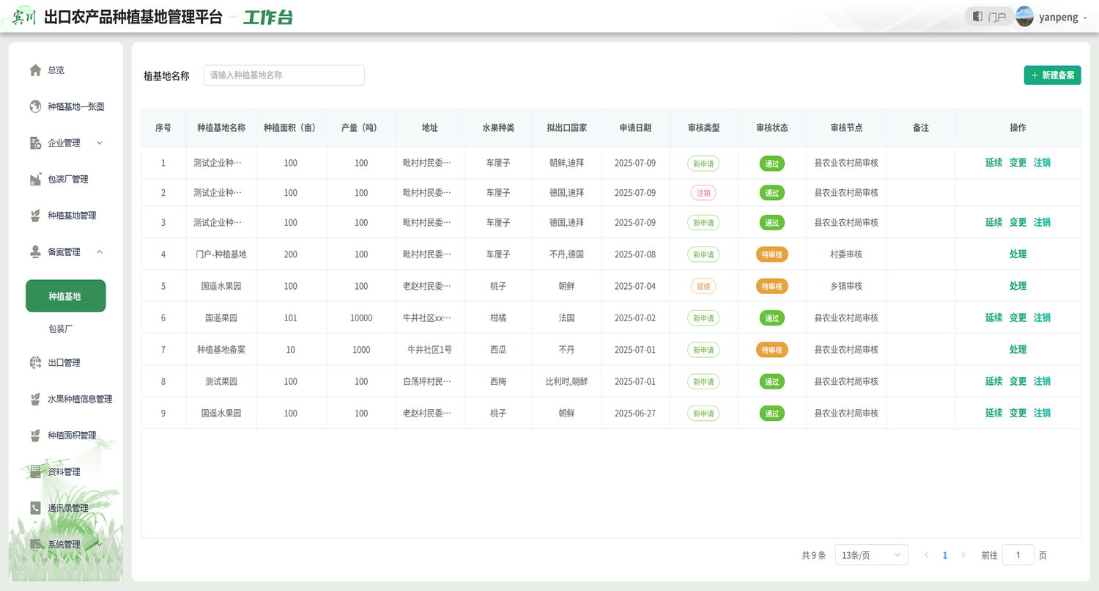The image size is (1099, 591).
Task: Open the 13条/页 page size dropdown
Action: coord(871,555)
